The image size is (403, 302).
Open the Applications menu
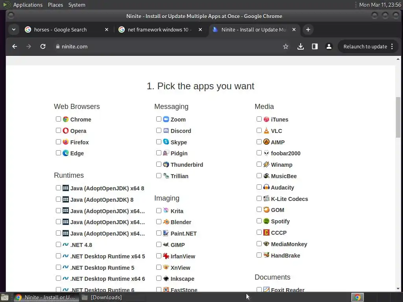point(28,5)
